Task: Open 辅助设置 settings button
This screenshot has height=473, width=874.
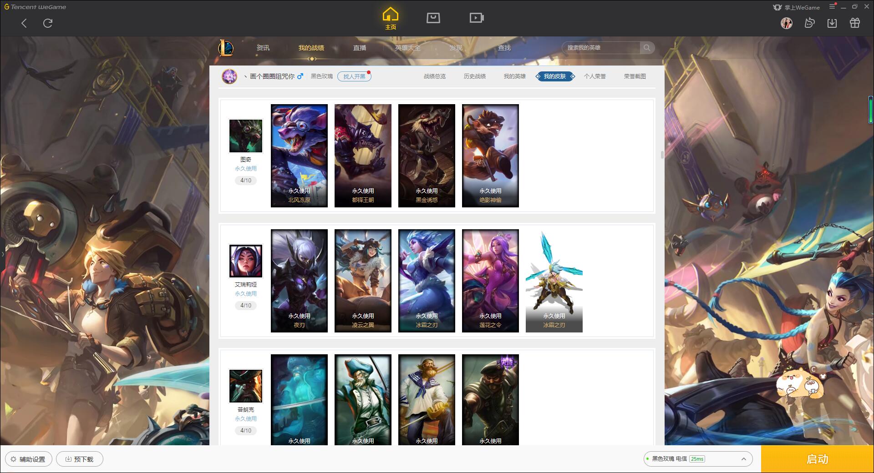Action: (x=28, y=459)
